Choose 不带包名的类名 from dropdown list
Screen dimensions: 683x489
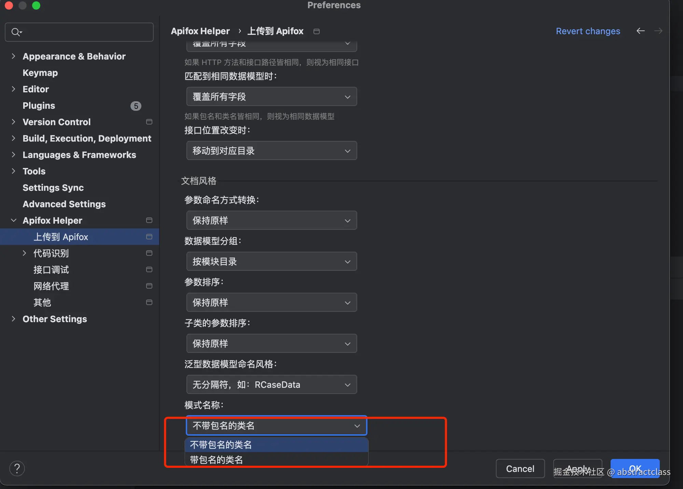(221, 445)
